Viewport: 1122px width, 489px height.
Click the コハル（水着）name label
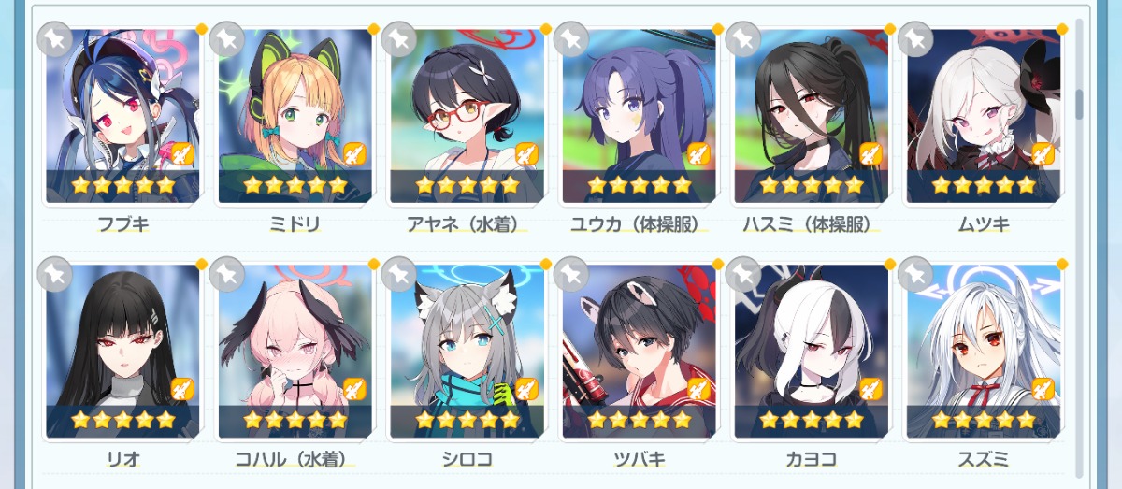[x=295, y=459]
